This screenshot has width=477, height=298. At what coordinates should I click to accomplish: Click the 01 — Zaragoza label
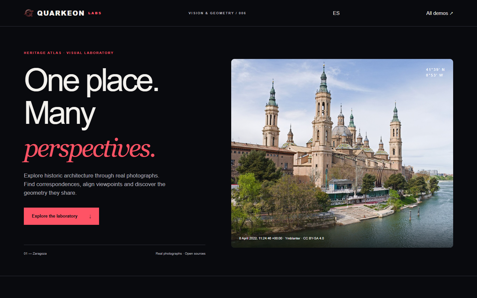click(x=35, y=254)
